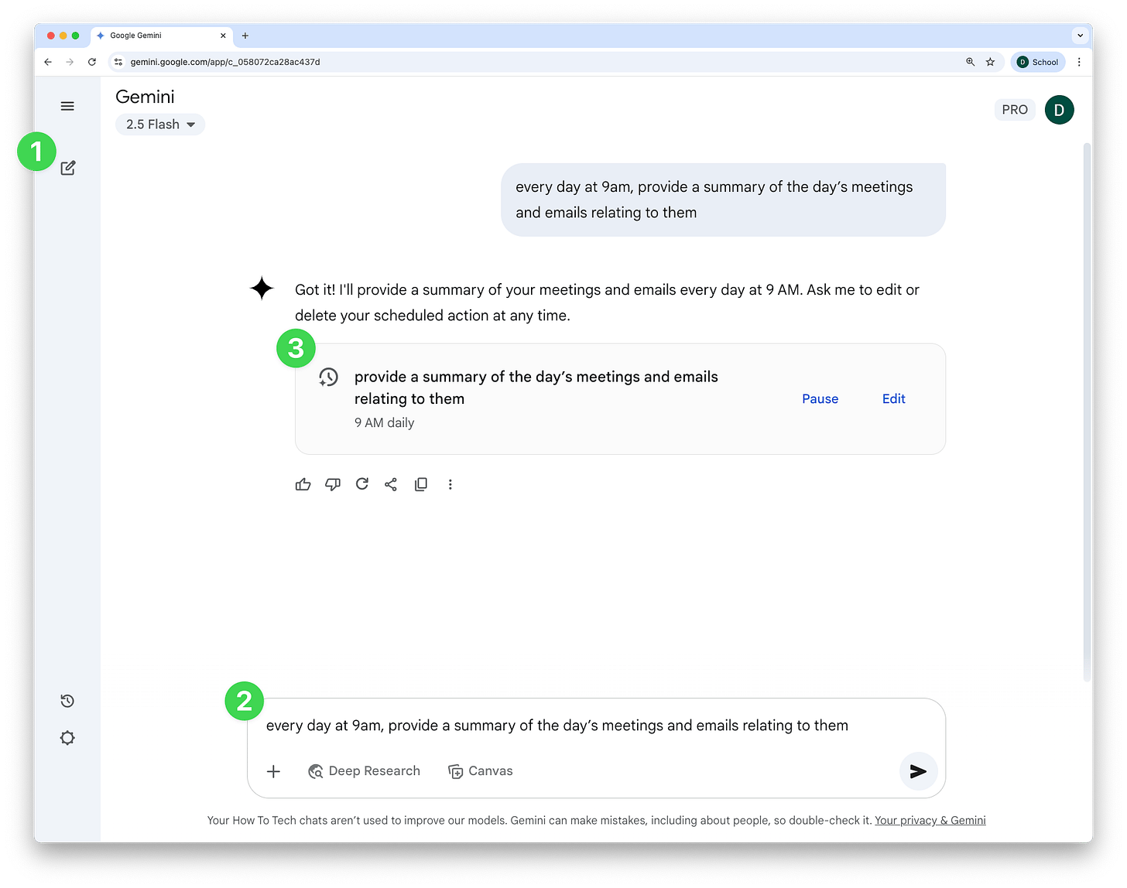This screenshot has height=888, width=1127.
Task: Start a new chat with the compose icon
Action: [68, 168]
